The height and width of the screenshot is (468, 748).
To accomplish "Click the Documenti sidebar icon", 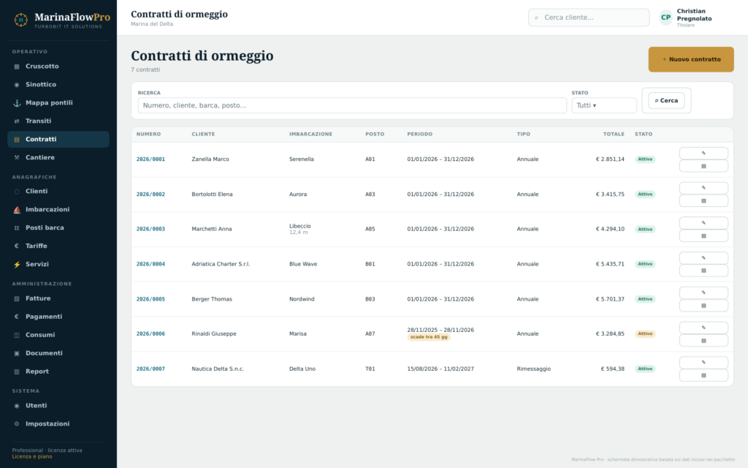I will point(17,353).
